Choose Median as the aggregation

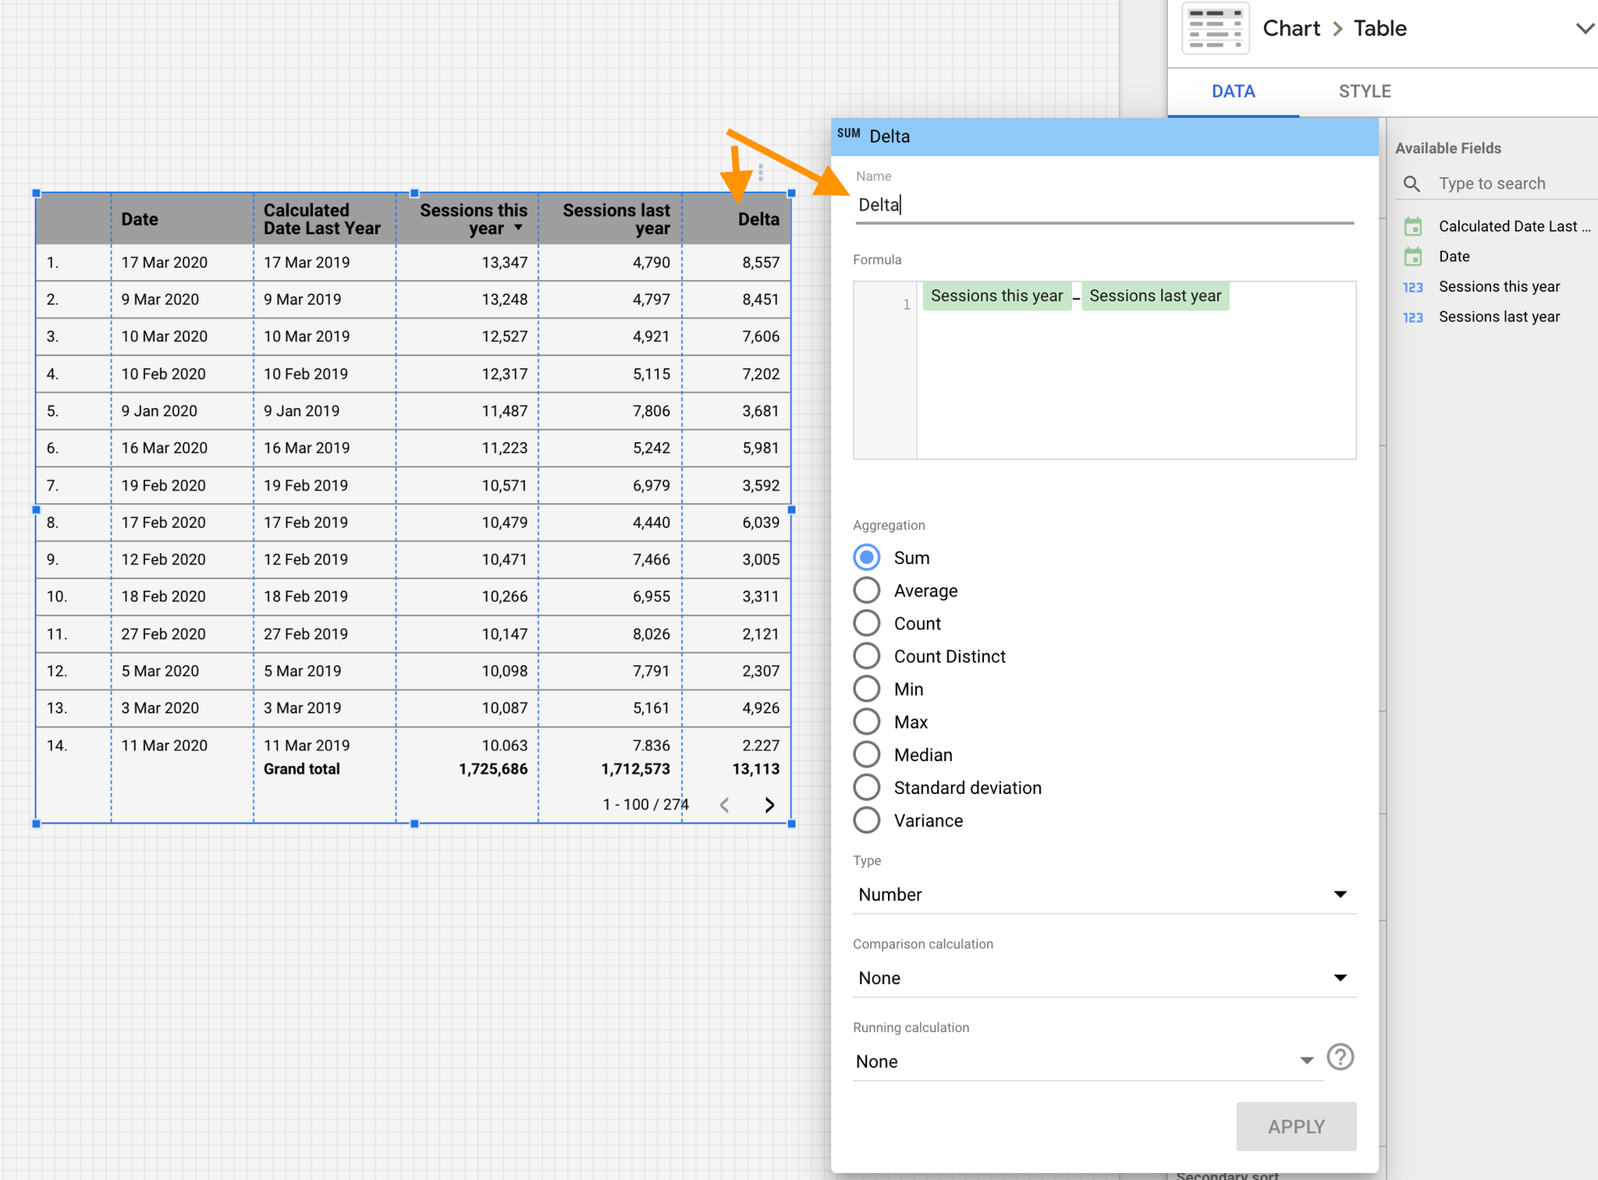(x=867, y=754)
